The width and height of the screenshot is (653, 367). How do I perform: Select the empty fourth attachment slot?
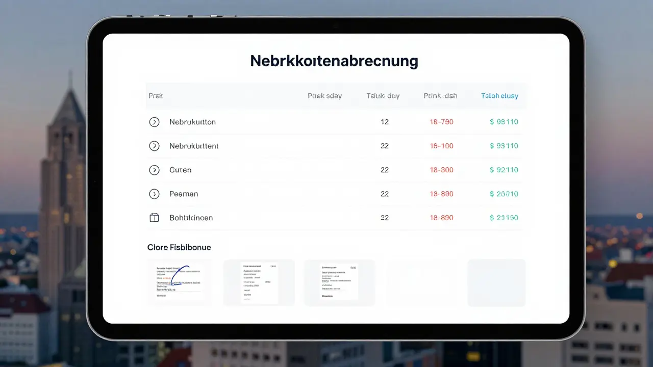(421, 282)
